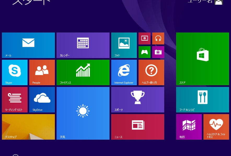
Task: Click the user account avatar picture
Action: (x=219, y=2)
